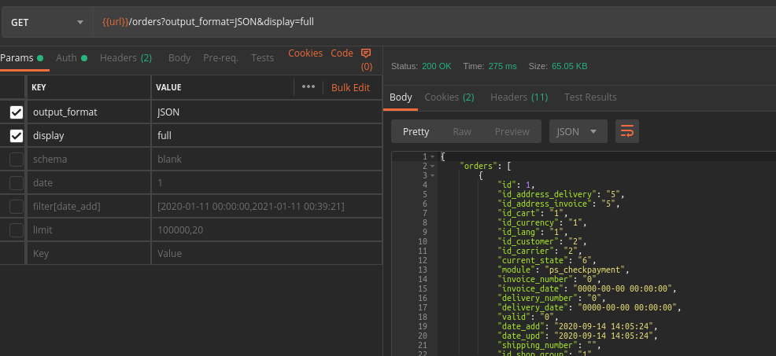Collapse the orders array at line 2
The height and width of the screenshot is (356, 776).
click(x=433, y=166)
